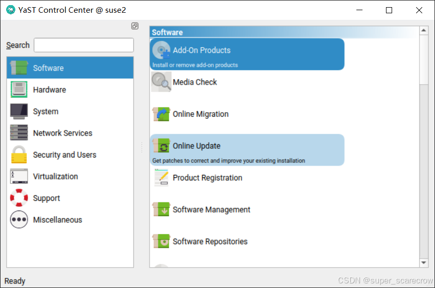Click the Miscellaneous three-dots icon
This screenshot has height=288, width=435.
pyautogui.click(x=19, y=220)
